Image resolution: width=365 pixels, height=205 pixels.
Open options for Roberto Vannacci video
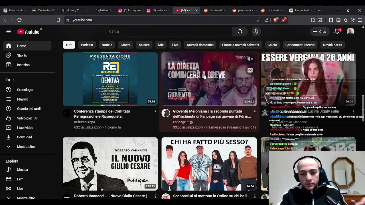156,196
